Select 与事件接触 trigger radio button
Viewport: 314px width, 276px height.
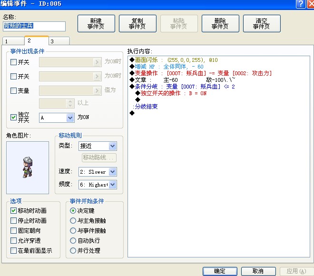(x=73, y=230)
